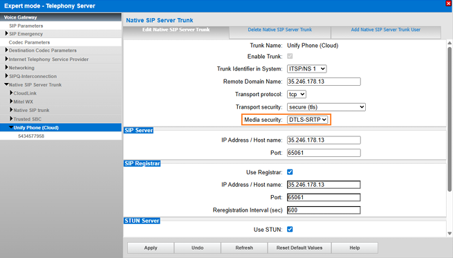This screenshot has height=258, width=453.
Task: Select the Voice Gateway header
Action: (x=61, y=17)
